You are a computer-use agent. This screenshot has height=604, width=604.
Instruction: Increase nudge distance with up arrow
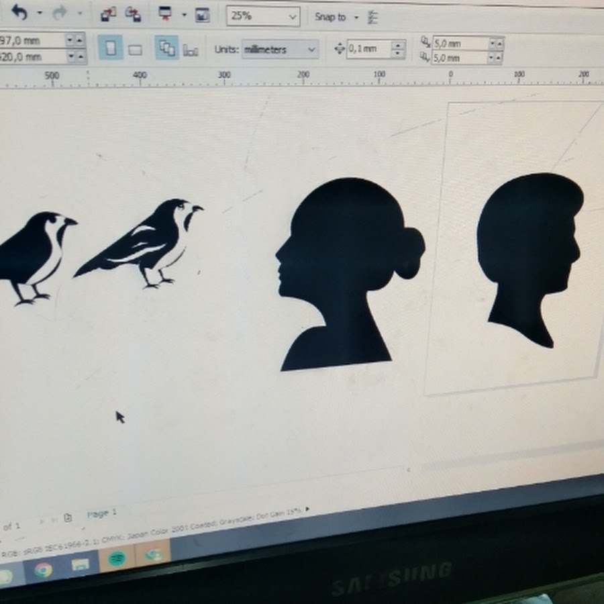click(398, 45)
